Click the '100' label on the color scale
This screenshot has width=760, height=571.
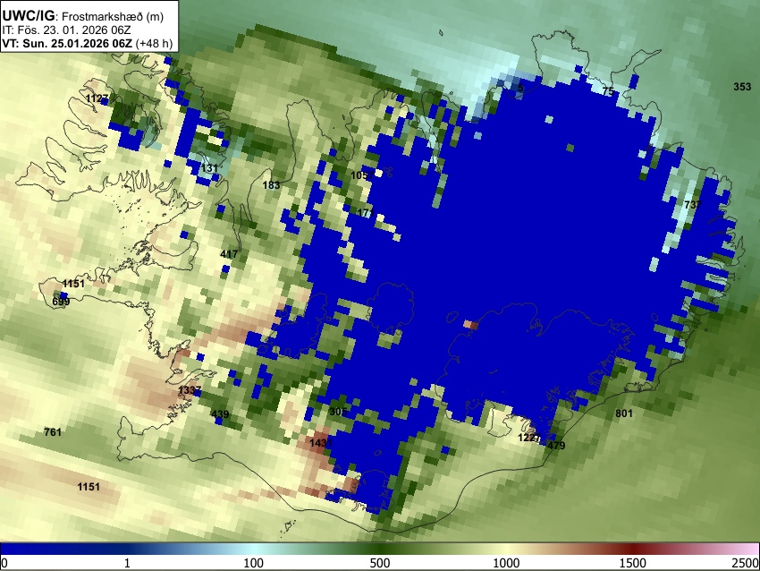pos(254,563)
